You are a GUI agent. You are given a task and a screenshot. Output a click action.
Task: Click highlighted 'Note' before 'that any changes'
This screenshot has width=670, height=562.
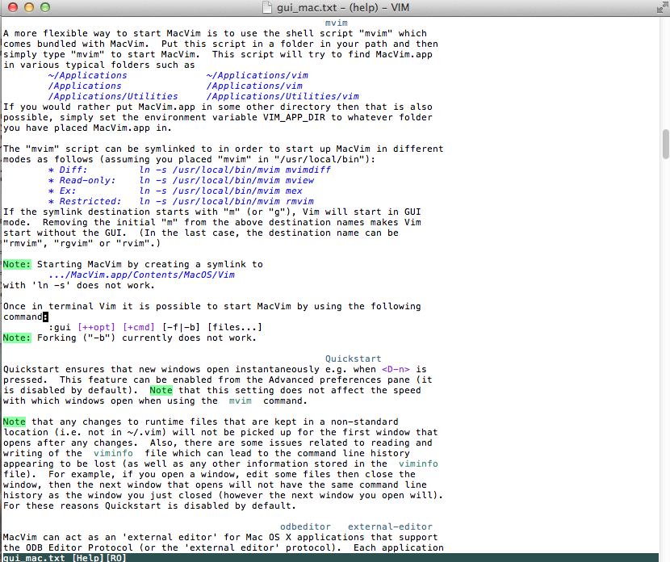pyautogui.click(x=14, y=421)
